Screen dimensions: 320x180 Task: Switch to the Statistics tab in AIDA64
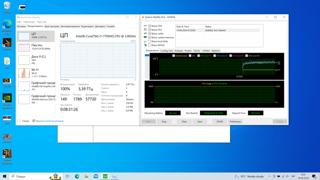(216, 51)
